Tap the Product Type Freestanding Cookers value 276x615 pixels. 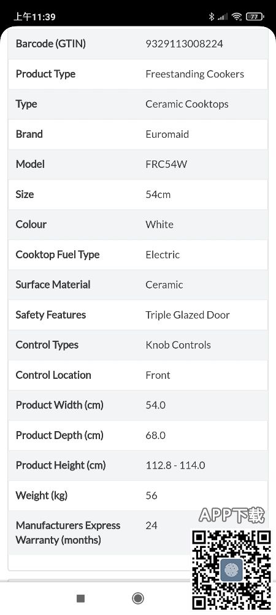pos(194,74)
